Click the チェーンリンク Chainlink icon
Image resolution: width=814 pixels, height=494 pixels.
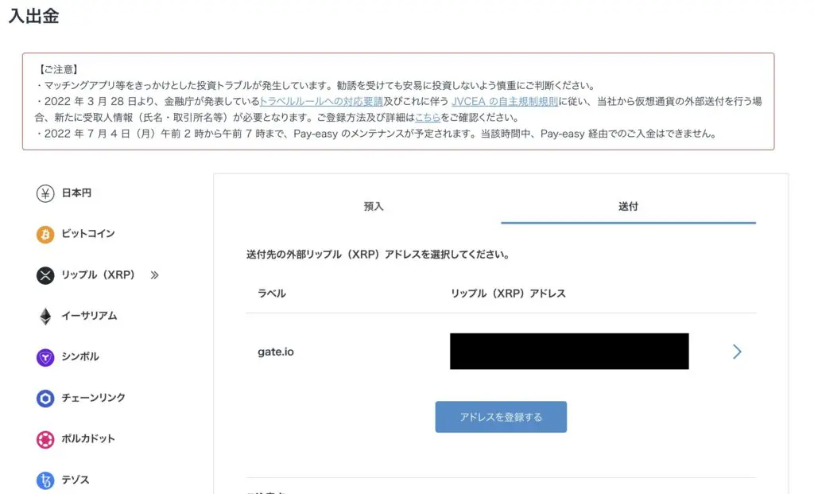(45, 398)
